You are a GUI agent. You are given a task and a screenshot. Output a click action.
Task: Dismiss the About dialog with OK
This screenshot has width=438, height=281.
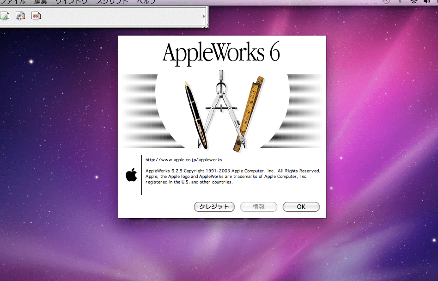(x=301, y=207)
